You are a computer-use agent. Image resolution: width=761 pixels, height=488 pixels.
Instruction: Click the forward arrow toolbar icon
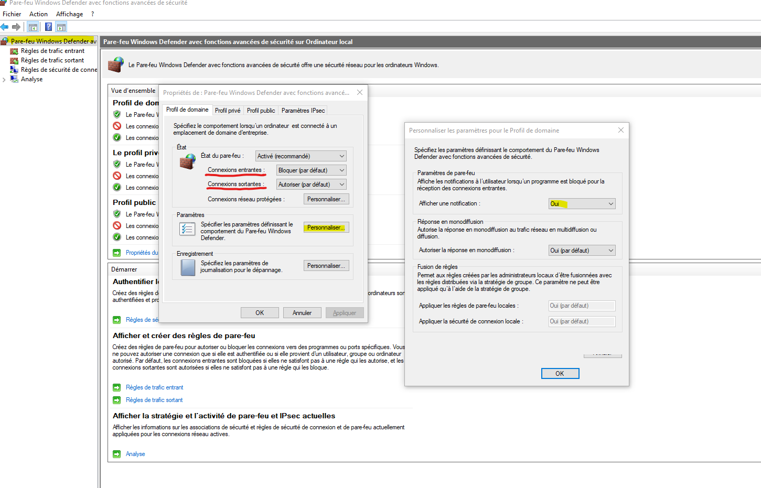[16, 27]
